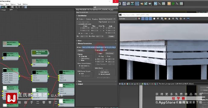Enable Use Real-World Scale checkbox
The image size is (208, 108).
coord(77,24)
